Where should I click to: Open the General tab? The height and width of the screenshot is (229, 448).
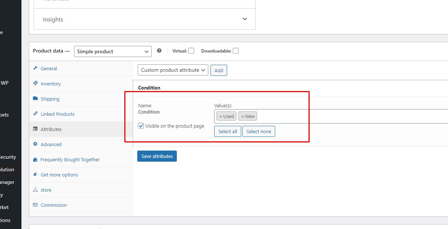pos(81,68)
